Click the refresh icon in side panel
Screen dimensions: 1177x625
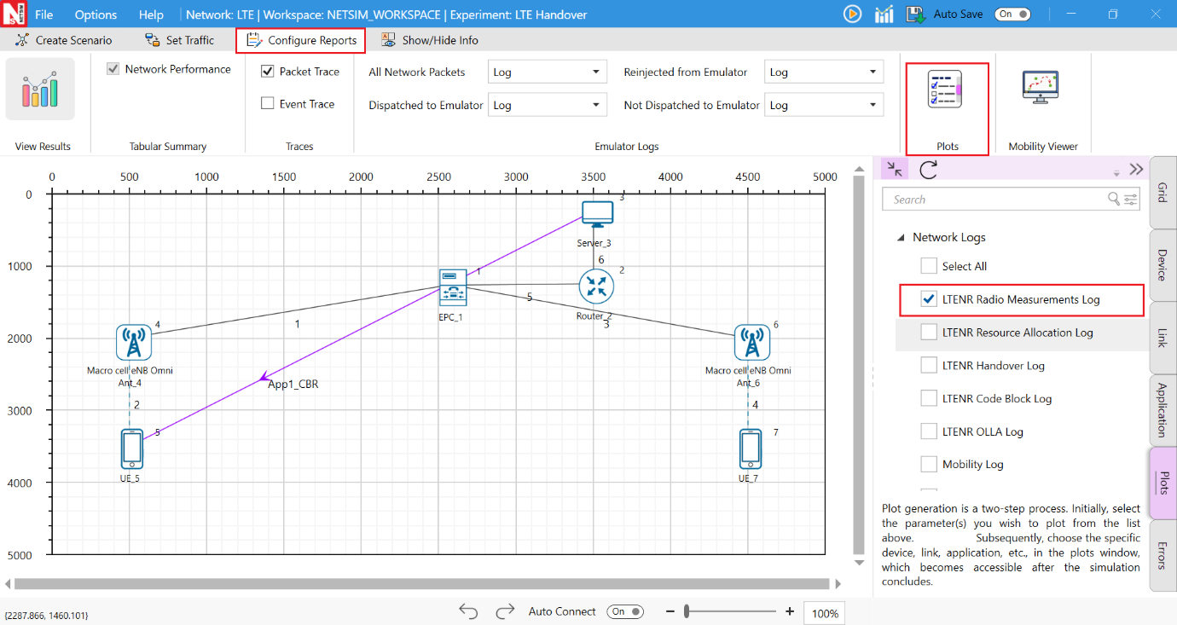click(x=929, y=169)
